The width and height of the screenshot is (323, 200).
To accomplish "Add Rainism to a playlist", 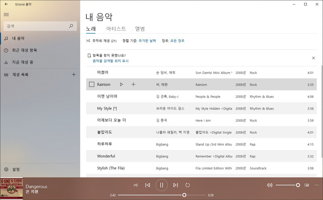I will click(x=133, y=85).
